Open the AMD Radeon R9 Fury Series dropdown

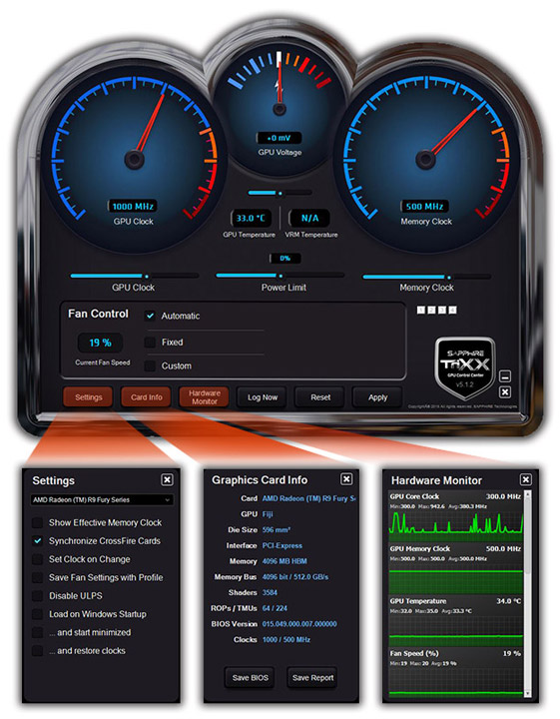(102, 500)
